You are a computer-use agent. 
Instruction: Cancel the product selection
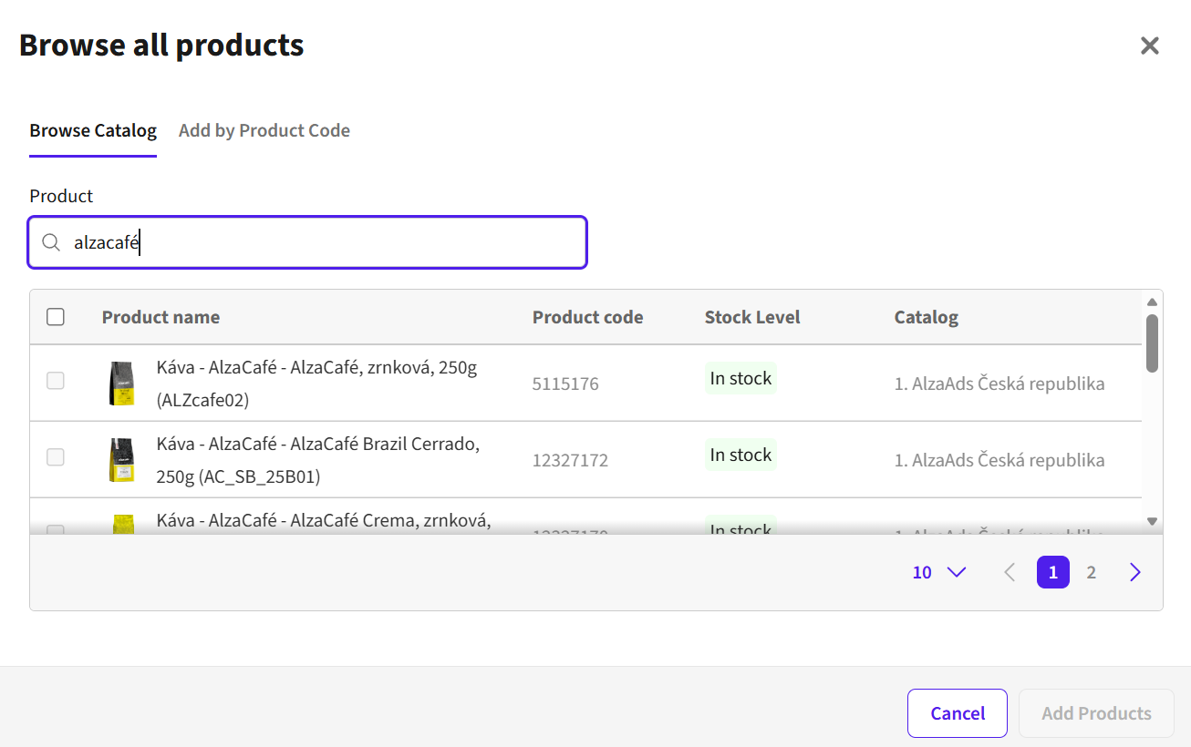[958, 713]
